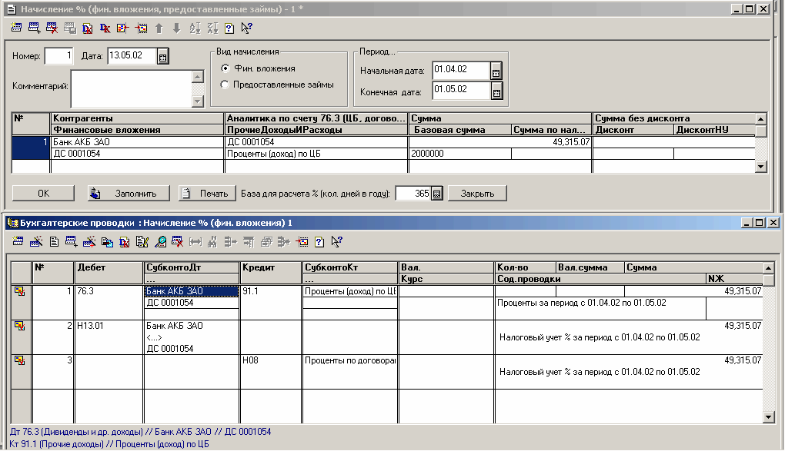Click the row icon of posting number 3

coord(19,360)
